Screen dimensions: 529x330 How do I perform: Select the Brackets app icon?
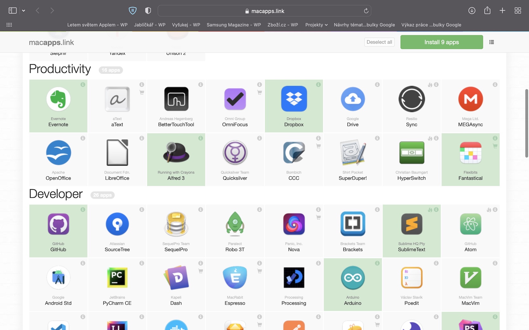click(353, 224)
